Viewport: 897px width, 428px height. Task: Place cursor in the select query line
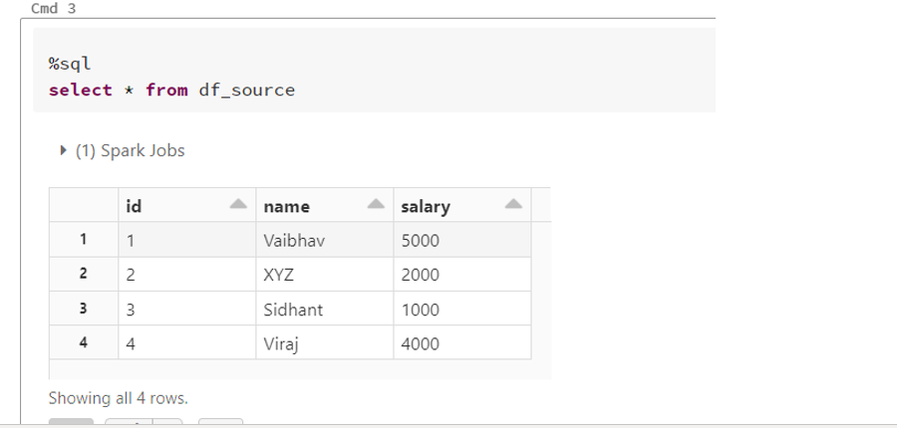171,91
